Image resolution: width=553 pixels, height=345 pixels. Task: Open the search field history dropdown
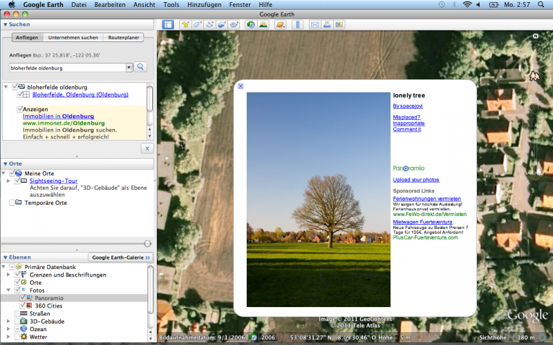coord(129,67)
